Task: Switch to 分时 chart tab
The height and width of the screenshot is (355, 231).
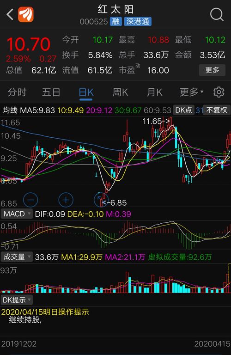Action: (x=17, y=92)
